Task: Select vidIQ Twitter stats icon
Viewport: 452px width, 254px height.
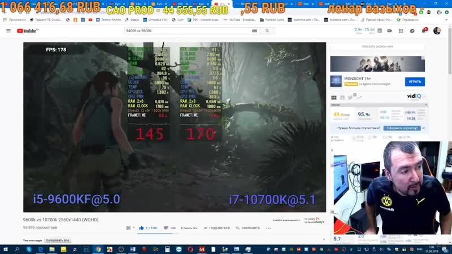Action: pos(350,97)
